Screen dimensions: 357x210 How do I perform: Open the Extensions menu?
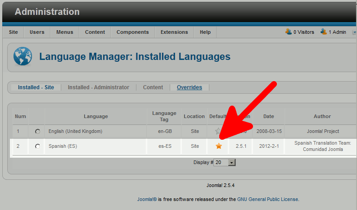click(x=174, y=32)
